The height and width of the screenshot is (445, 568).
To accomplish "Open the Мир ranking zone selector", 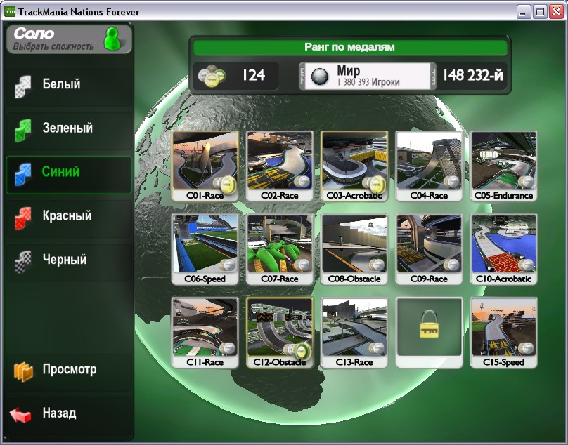I will 368,76.
